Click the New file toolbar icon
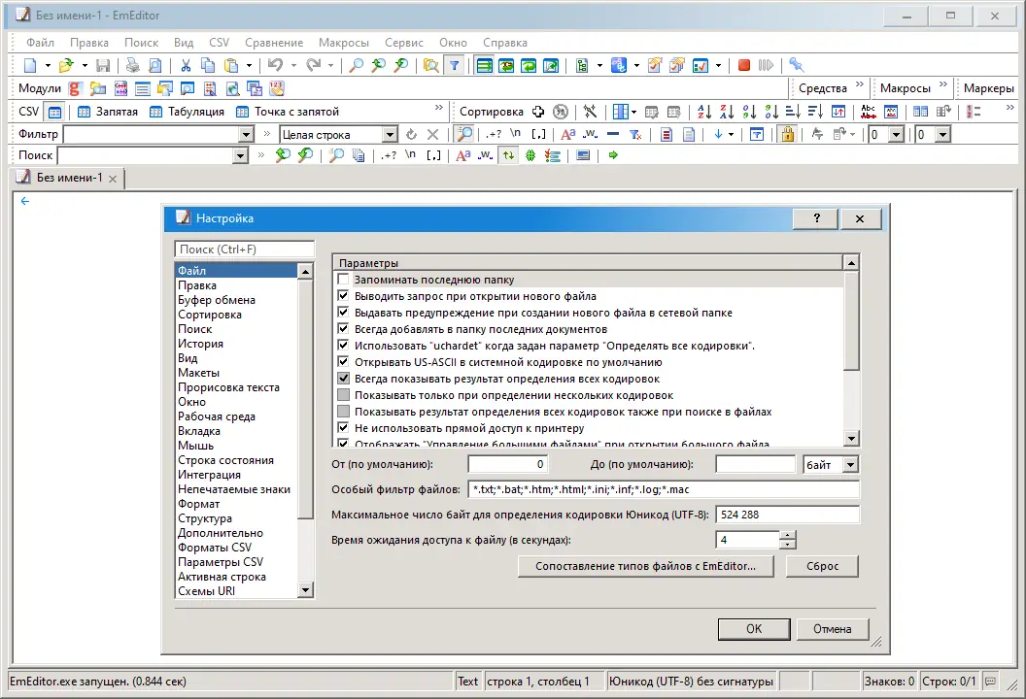Viewport: 1026px width, 699px height. coord(30,65)
